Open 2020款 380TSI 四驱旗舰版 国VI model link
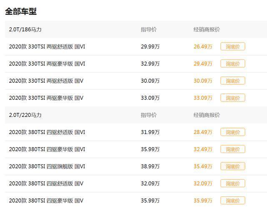Image resolution: width=267 pixels, height=208 pixels. click(47, 166)
